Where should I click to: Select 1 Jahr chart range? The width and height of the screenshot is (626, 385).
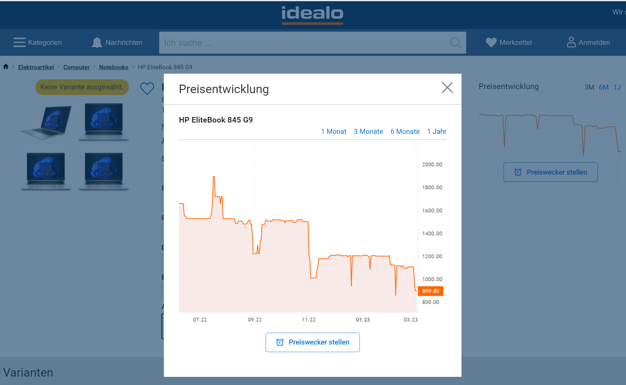(437, 132)
